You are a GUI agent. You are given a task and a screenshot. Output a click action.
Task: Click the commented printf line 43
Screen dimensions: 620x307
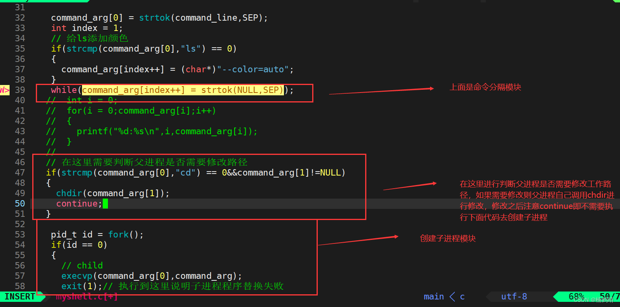click(152, 131)
